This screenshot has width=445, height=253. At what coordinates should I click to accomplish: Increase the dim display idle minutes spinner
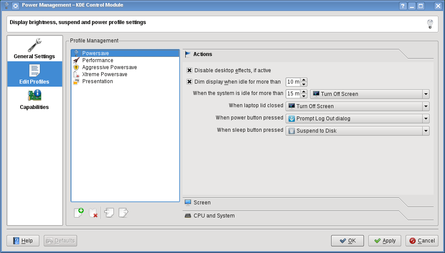click(304, 80)
